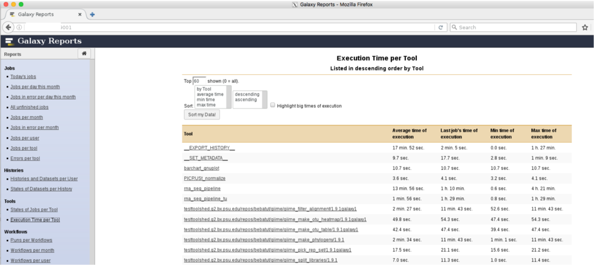Viewport: 594px width, 265px height.
Task: Open Runs per Workflows report
Action: pos(31,240)
